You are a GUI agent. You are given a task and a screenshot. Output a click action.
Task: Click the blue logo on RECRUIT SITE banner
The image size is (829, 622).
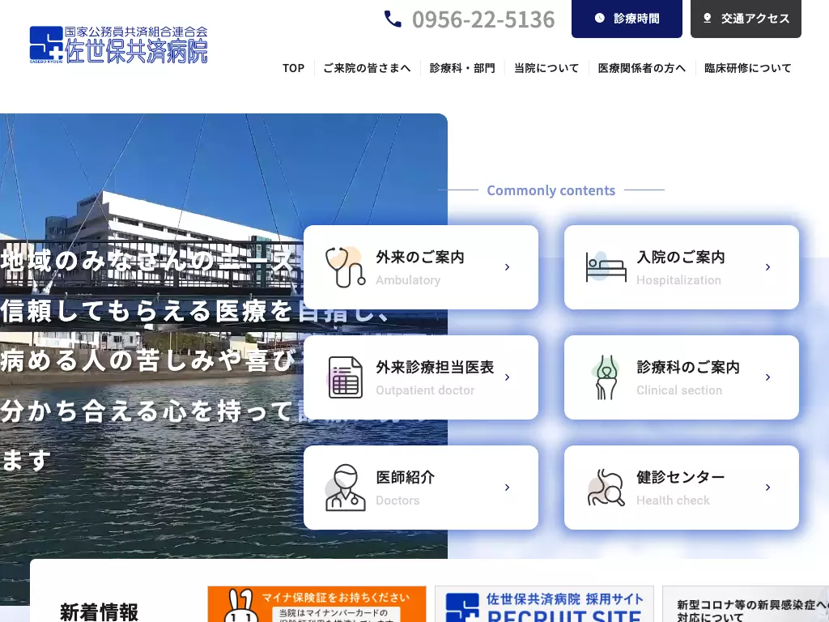tap(462, 607)
